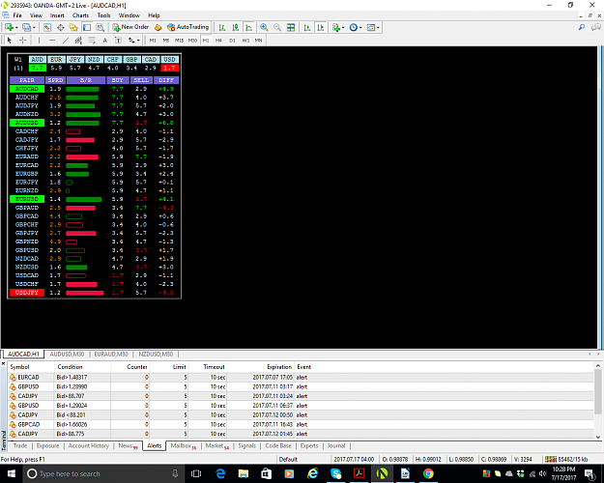Switch to line chart icon

(x=248, y=27)
